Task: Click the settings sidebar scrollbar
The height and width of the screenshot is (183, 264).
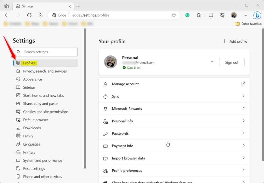Action: (85, 99)
